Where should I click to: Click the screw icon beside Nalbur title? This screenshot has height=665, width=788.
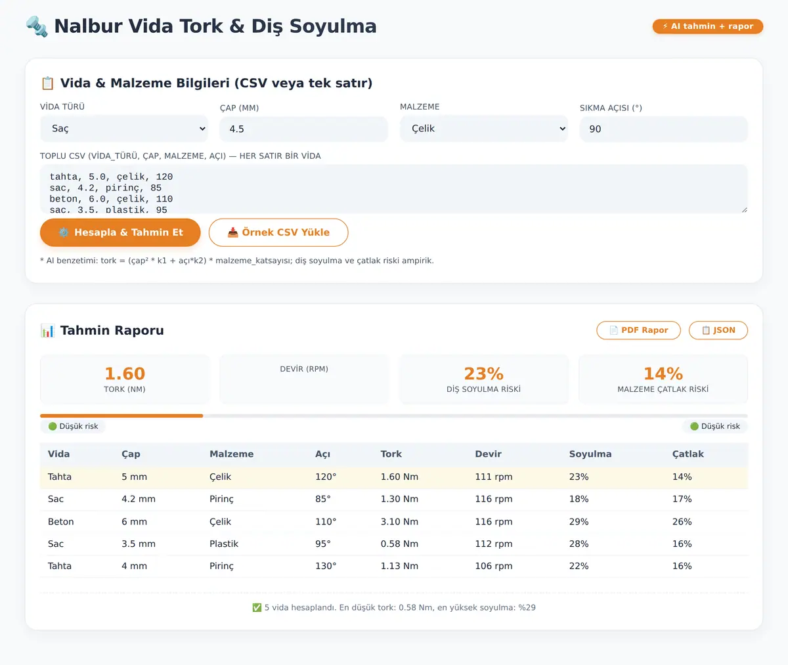click(x=37, y=26)
